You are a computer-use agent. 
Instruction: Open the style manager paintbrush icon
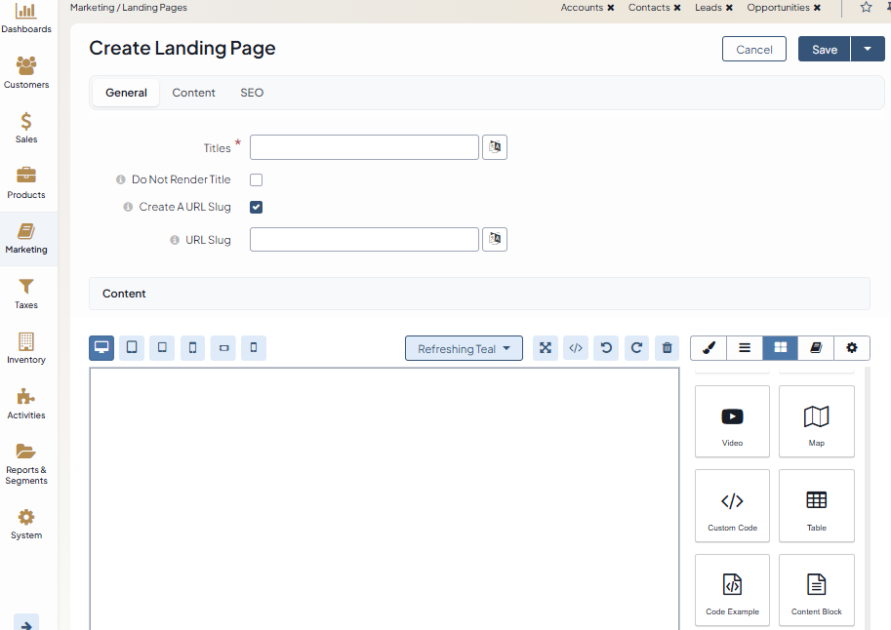pyautogui.click(x=709, y=348)
